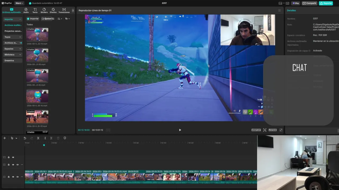Lock the main clips video track
This screenshot has width=339, height=190.
click(x=8, y=177)
